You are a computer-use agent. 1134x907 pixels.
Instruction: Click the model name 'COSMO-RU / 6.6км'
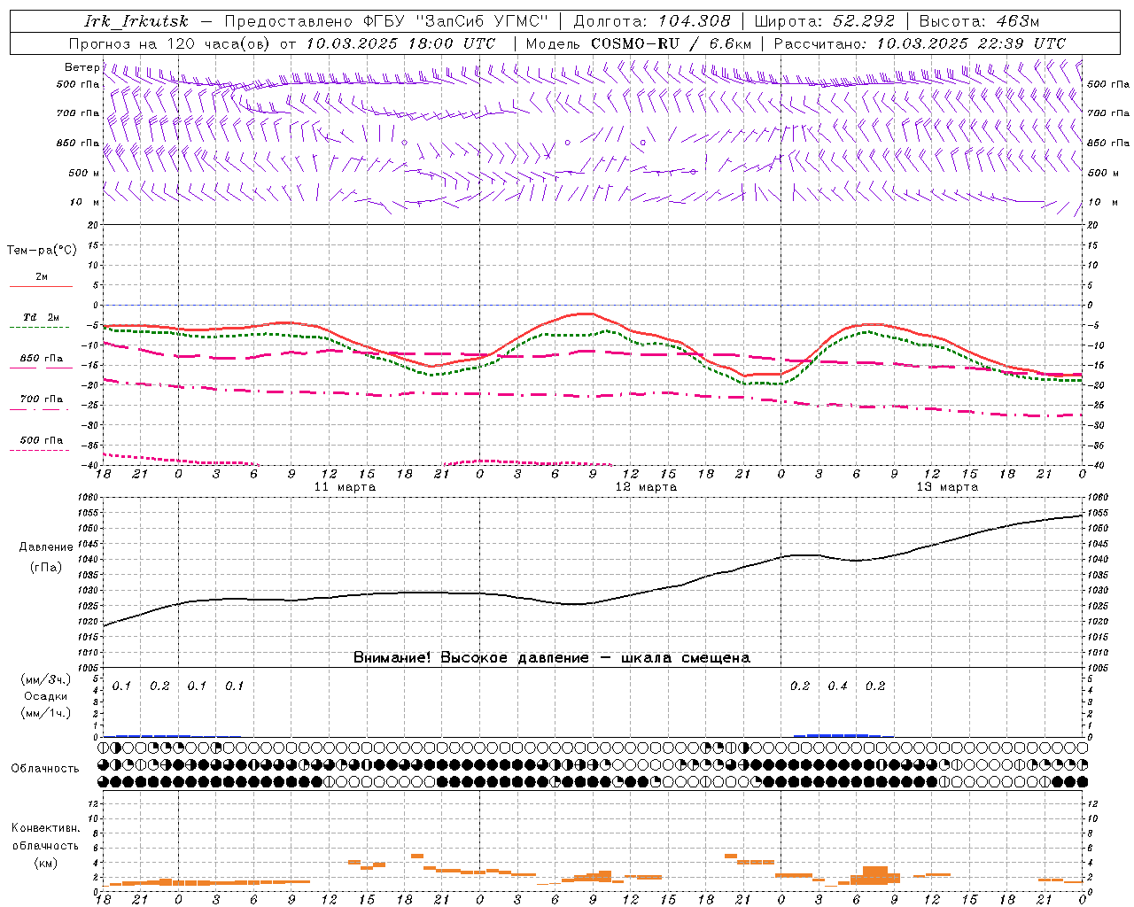[671, 43]
